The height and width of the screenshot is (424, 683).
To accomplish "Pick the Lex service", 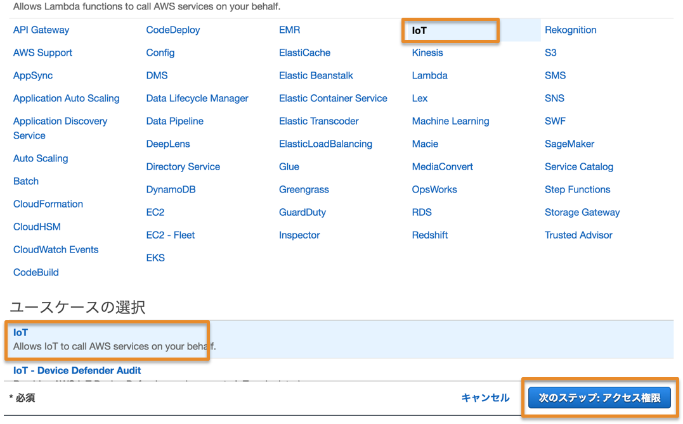I will [x=419, y=98].
